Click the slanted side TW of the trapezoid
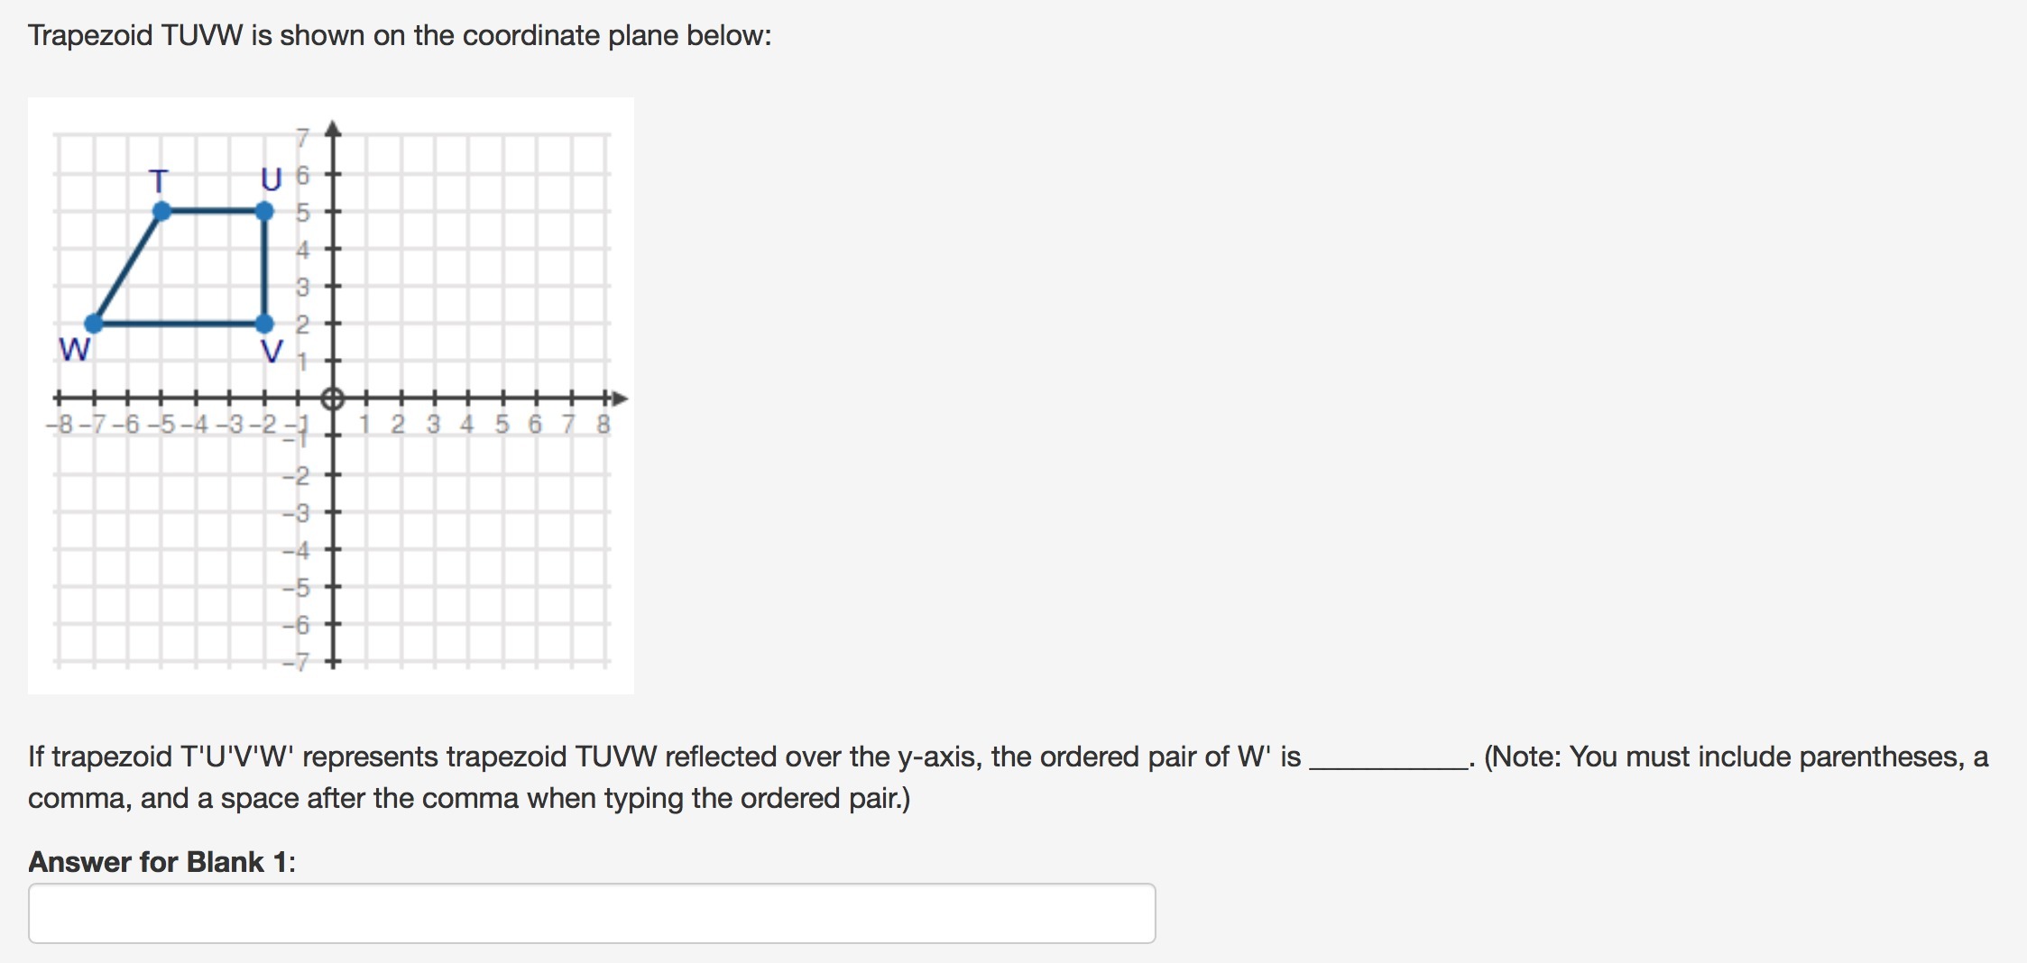The width and height of the screenshot is (2027, 963). point(128,267)
